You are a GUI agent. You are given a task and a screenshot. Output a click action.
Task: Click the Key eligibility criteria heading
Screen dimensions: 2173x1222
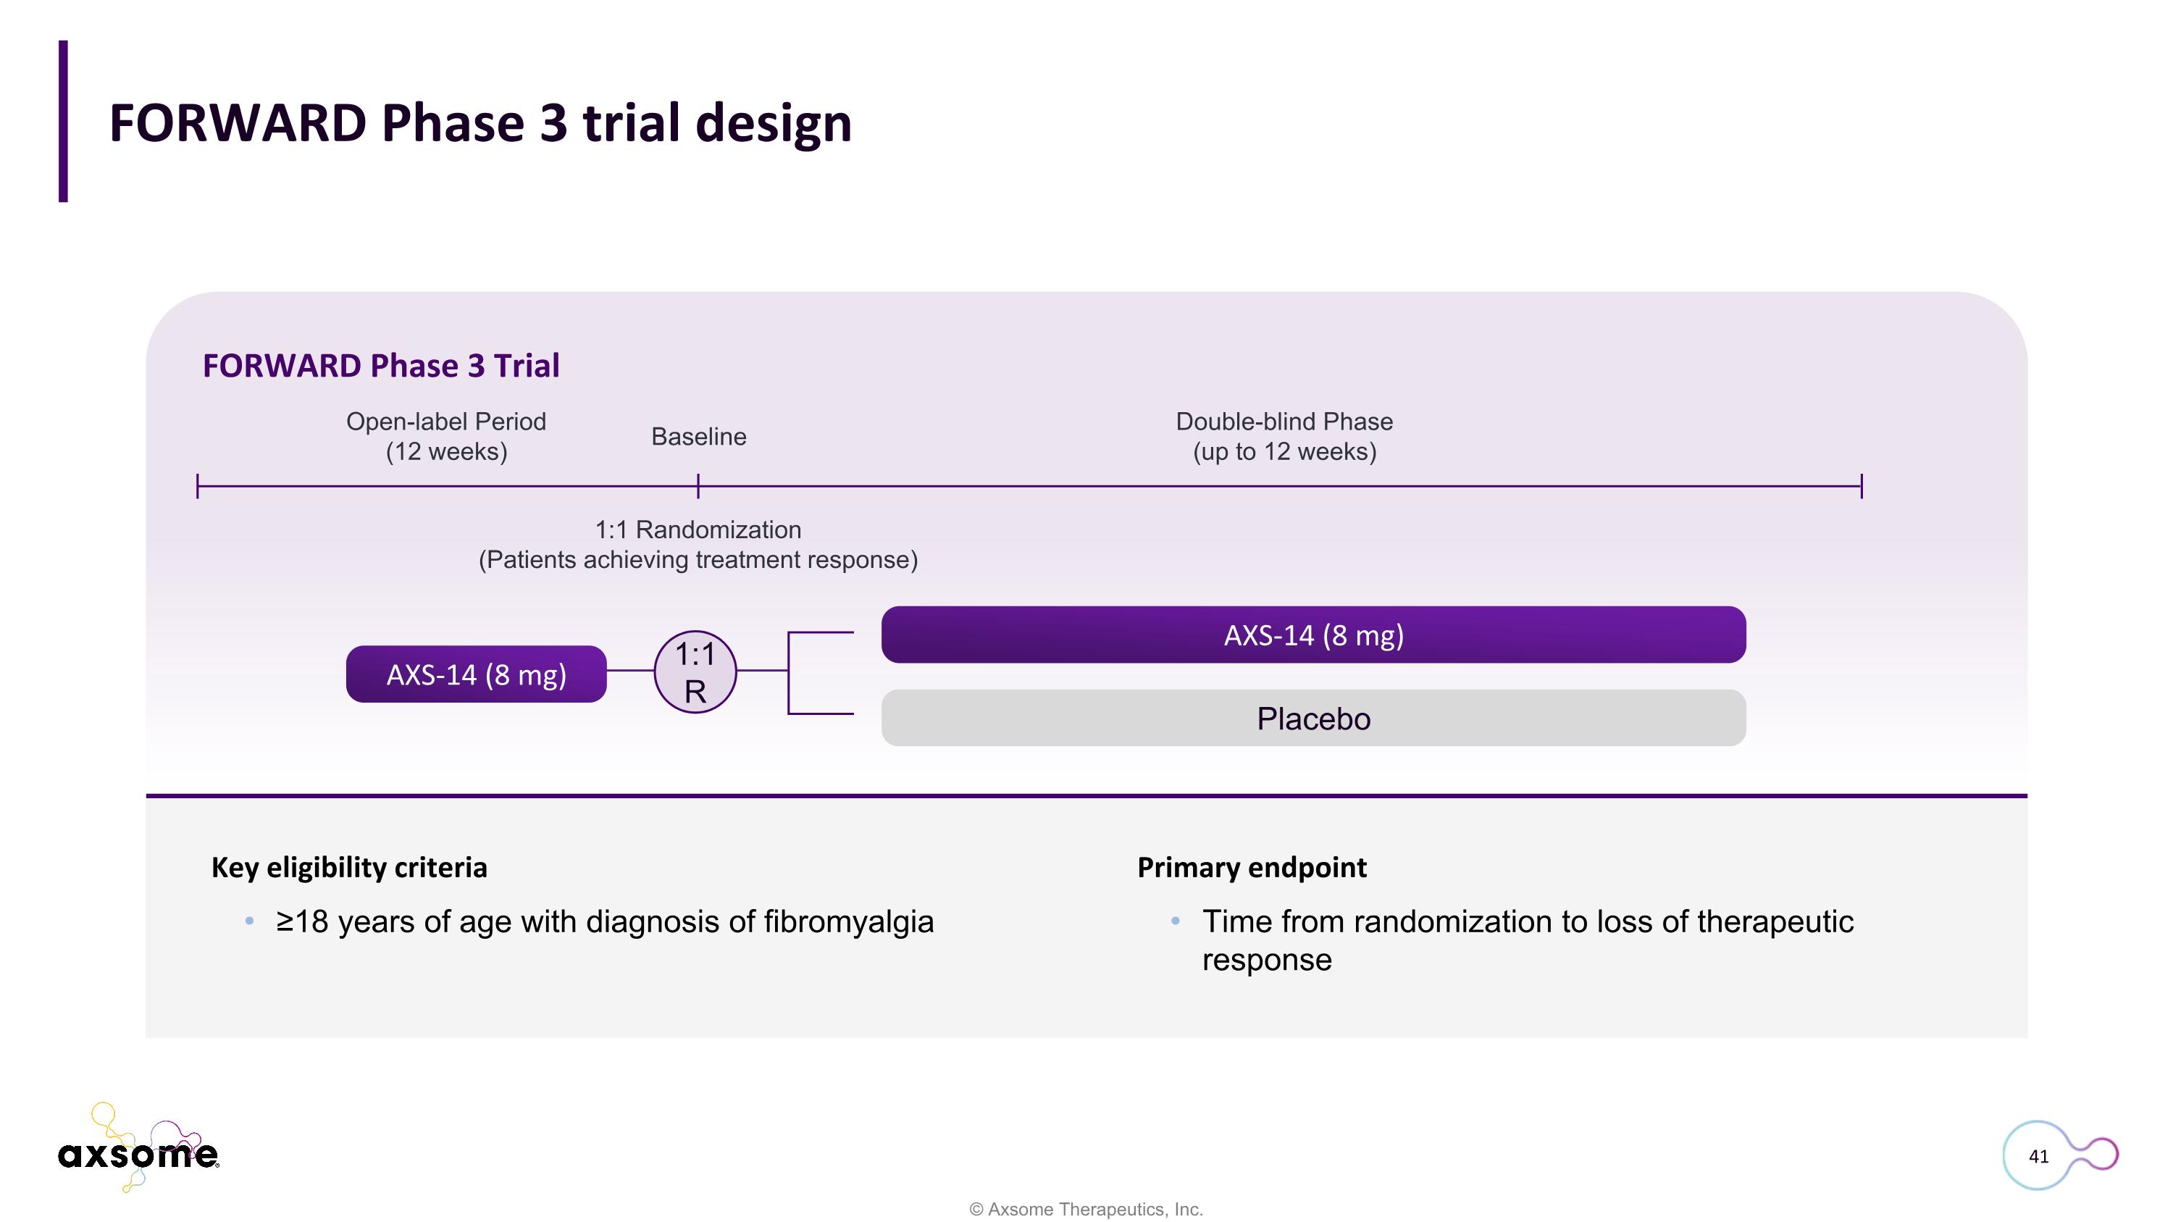tap(349, 867)
